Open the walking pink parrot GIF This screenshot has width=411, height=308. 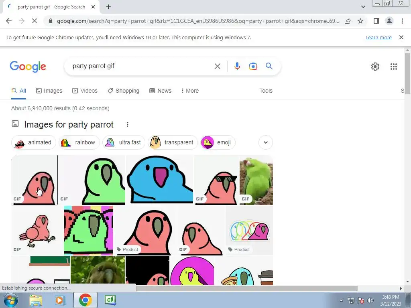click(x=37, y=231)
